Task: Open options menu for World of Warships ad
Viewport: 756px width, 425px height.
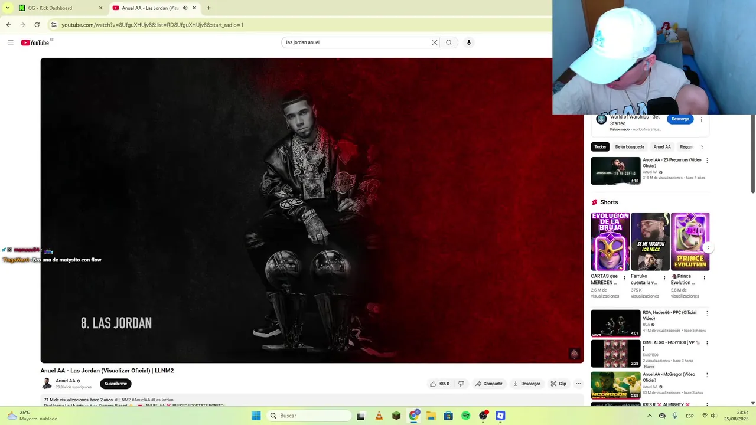Action: click(x=702, y=119)
